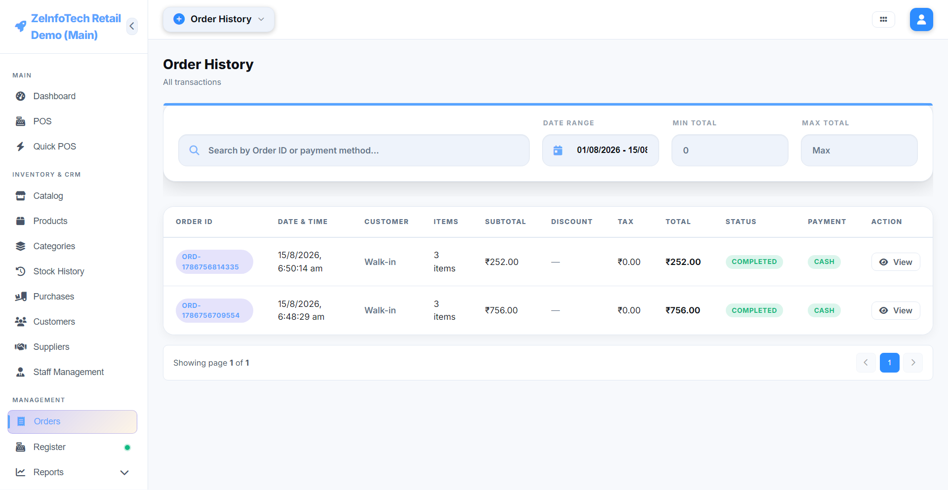Click the Reports chart line icon
The width and height of the screenshot is (948, 490).
point(20,472)
